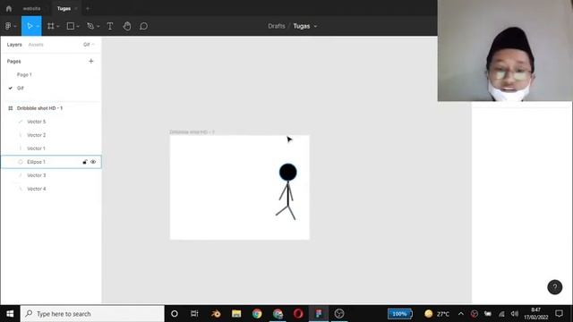Open the Windows Start menu
The width and height of the screenshot is (573, 322).
click(10, 314)
